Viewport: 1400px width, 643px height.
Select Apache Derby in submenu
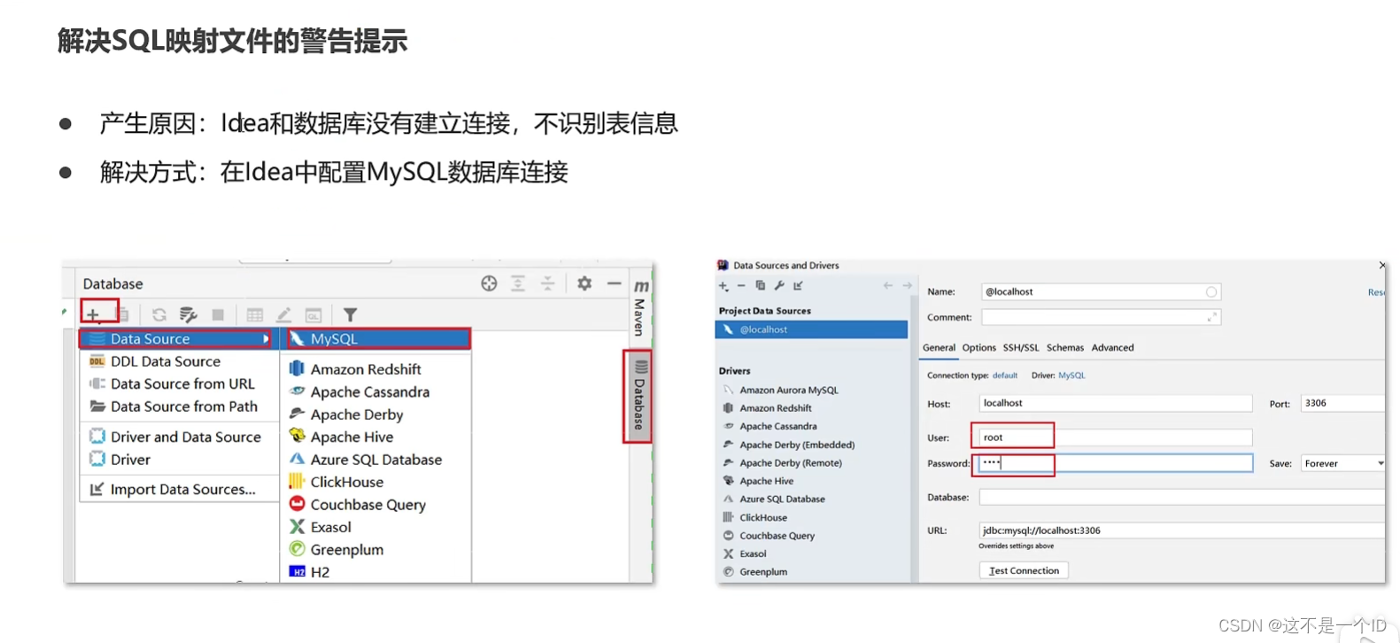click(356, 414)
